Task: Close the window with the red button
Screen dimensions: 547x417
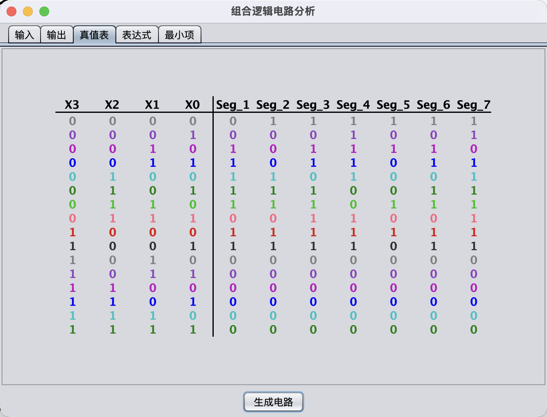Action: [x=11, y=11]
